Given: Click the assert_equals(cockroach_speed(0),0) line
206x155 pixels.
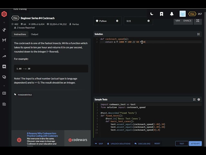Looking at the screenshot, I should 135,130.
